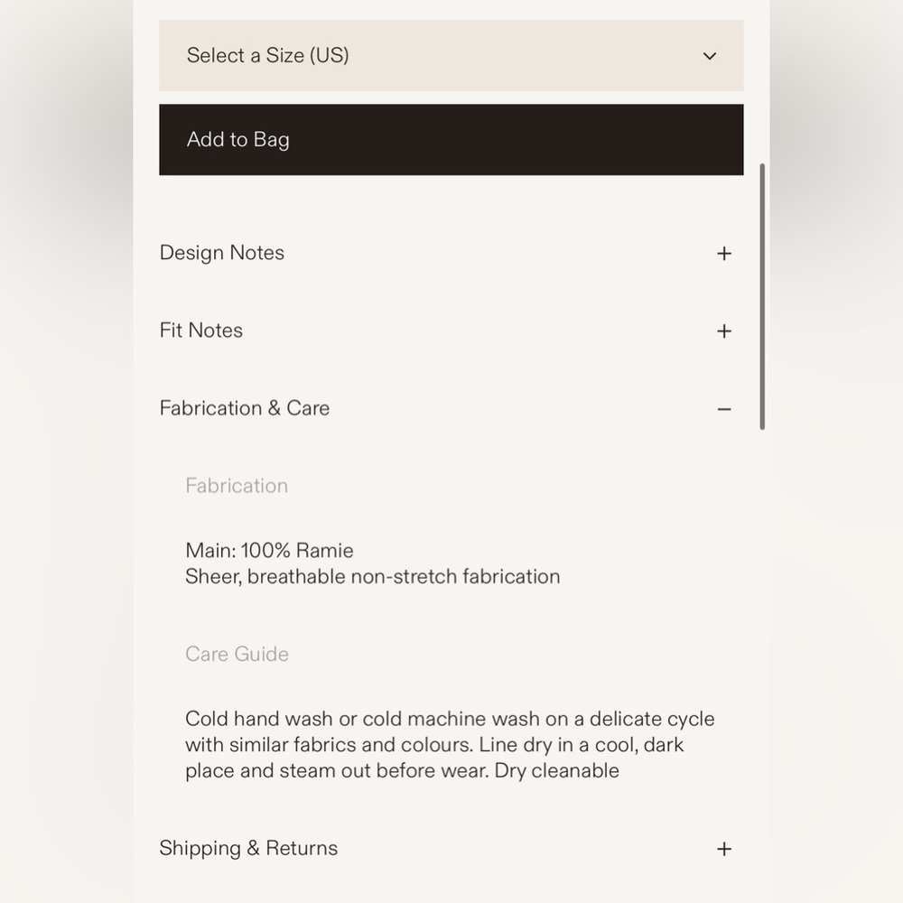This screenshot has width=903, height=903.
Task: Click the Main: 100% Ramie text line
Action: point(269,551)
